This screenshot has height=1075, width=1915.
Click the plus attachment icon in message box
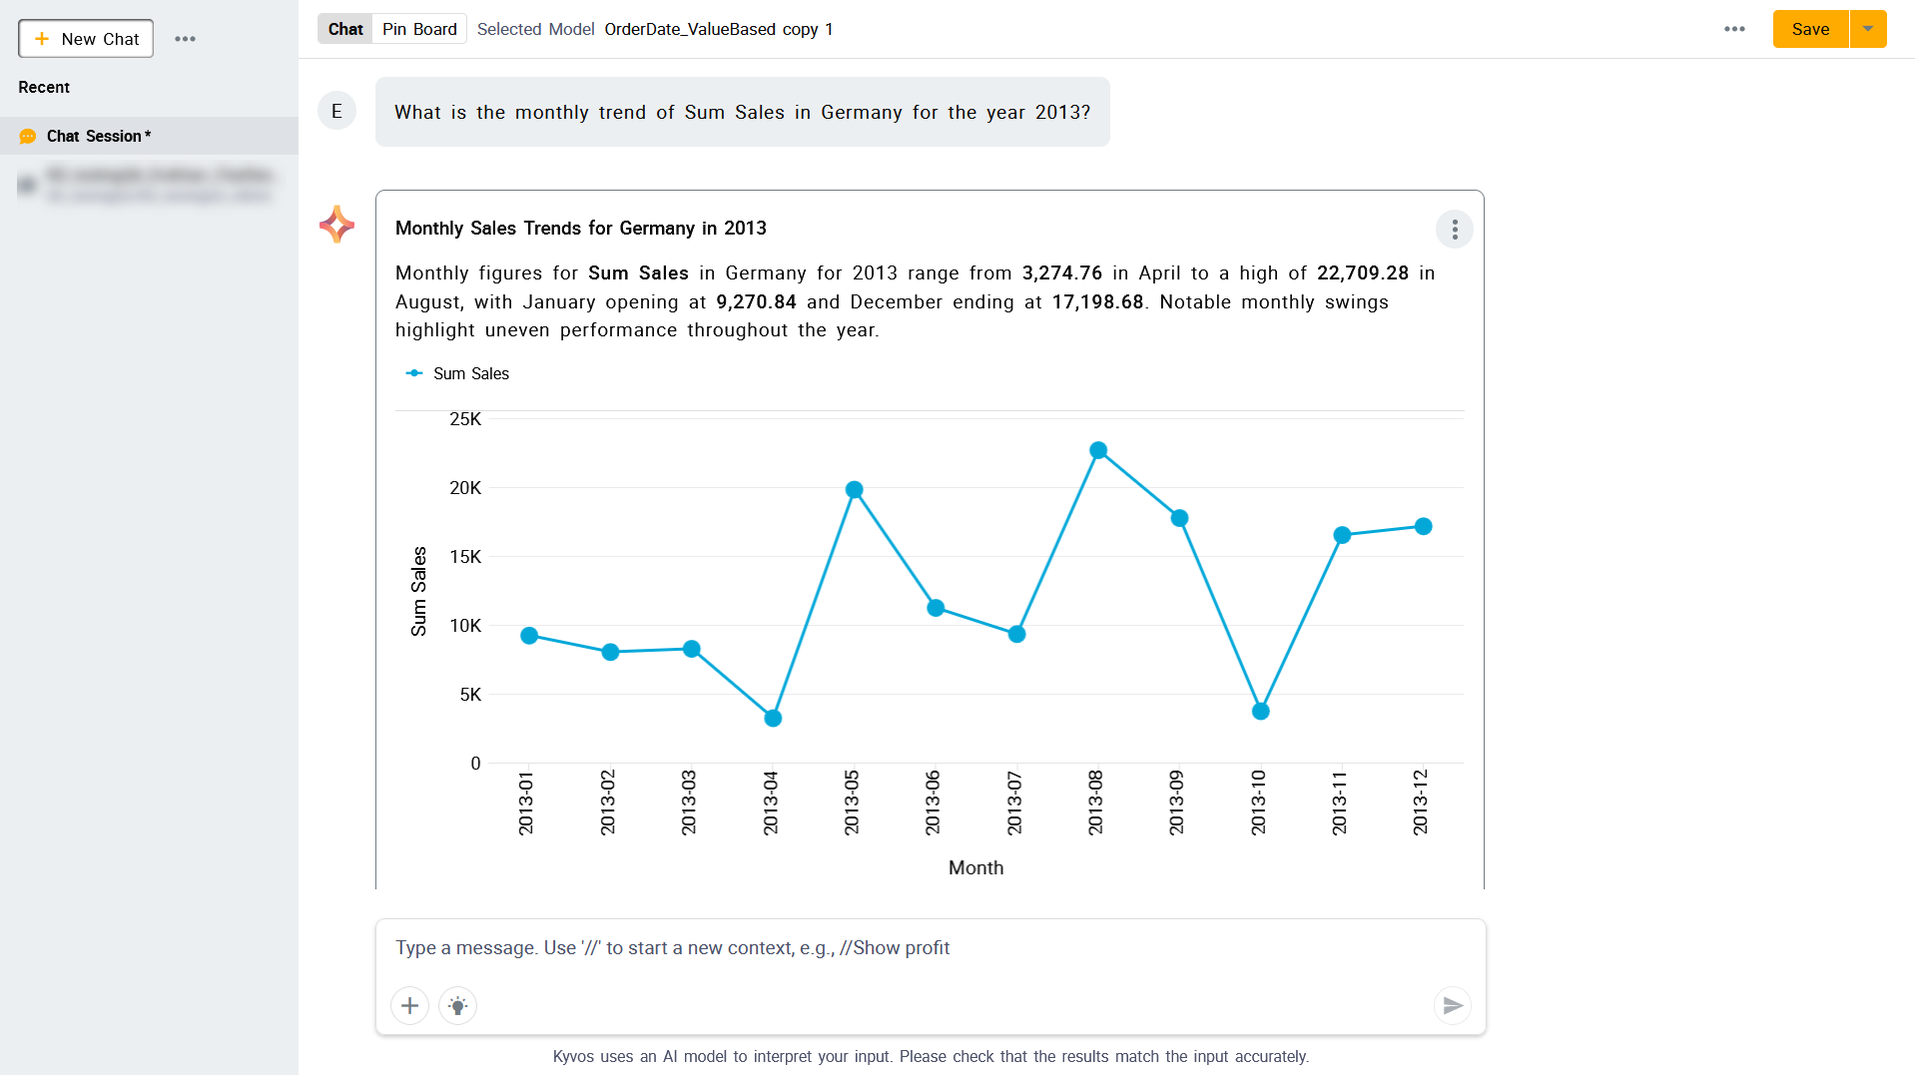pyautogui.click(x=409, y=1005)
